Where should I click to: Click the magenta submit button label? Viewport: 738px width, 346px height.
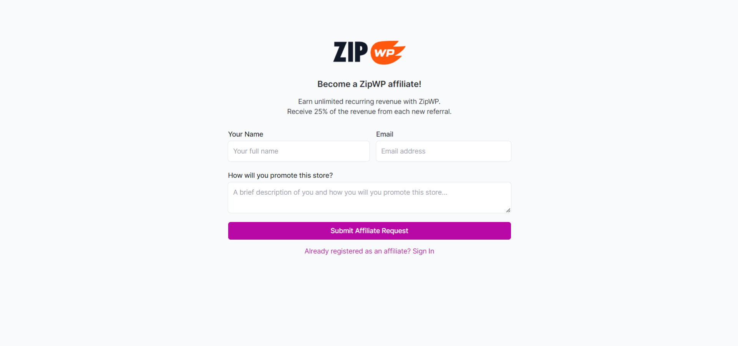[369, 230]
